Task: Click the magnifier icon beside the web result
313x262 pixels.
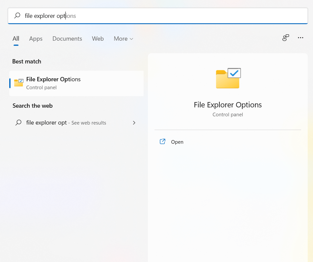Action: pyautogui.click(x=19, y=123)
